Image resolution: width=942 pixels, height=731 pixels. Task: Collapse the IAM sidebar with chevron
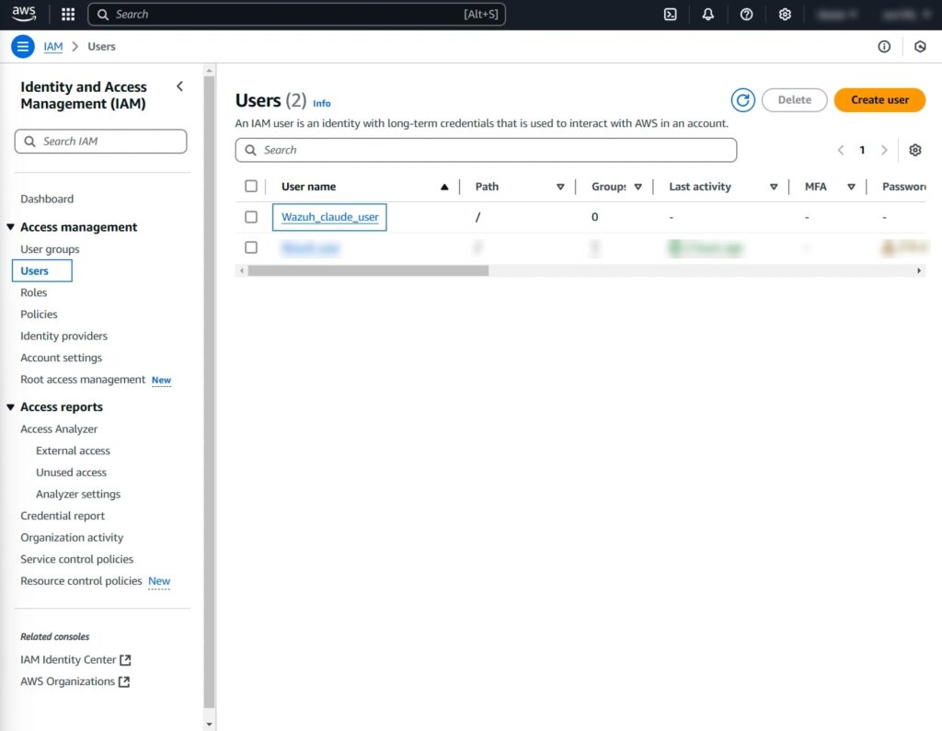[179, 86]
